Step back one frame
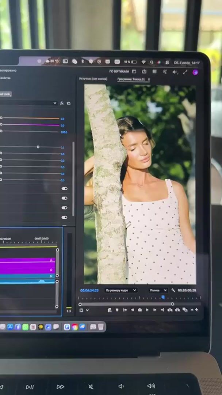Viewport: 222px width, 395px height. point(132,310)
